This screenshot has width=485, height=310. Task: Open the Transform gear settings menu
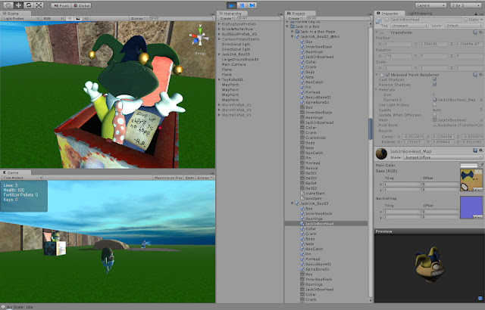pyautogui.click(x=480, y=33)
